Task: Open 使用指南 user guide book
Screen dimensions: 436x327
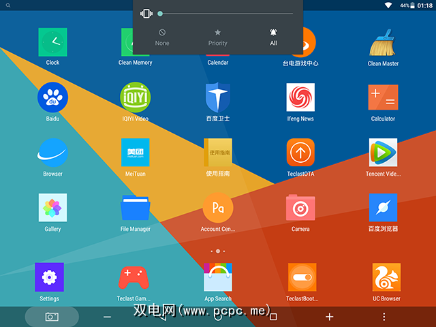Action: click(x=218, y=153)
